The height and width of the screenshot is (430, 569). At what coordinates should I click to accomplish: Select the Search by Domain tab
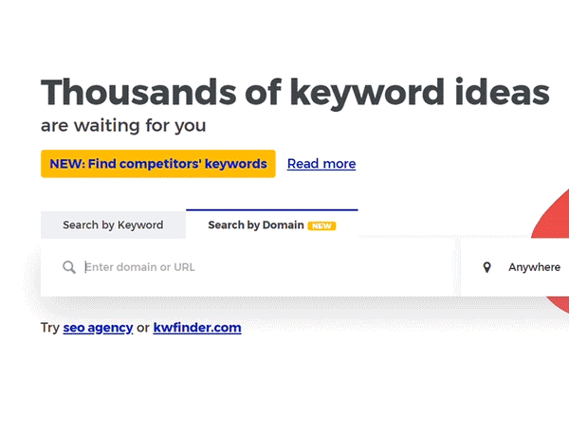[272, 224]
